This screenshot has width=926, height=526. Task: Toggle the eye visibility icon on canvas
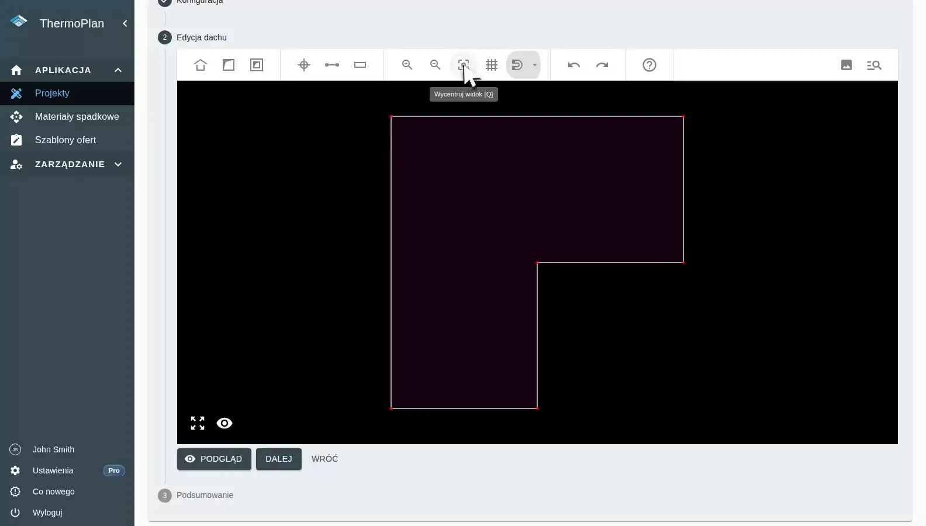[x=224, y=423]
